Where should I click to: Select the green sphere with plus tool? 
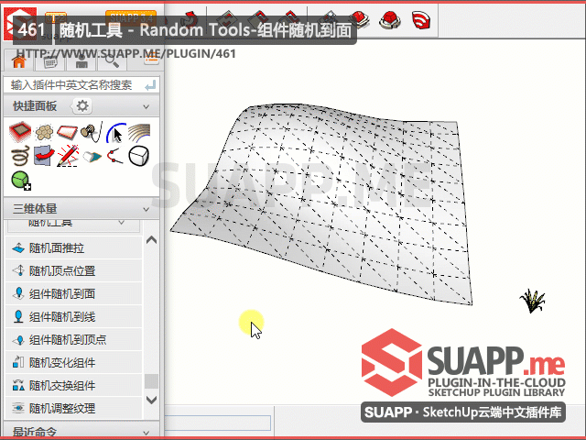click(21, 181)
